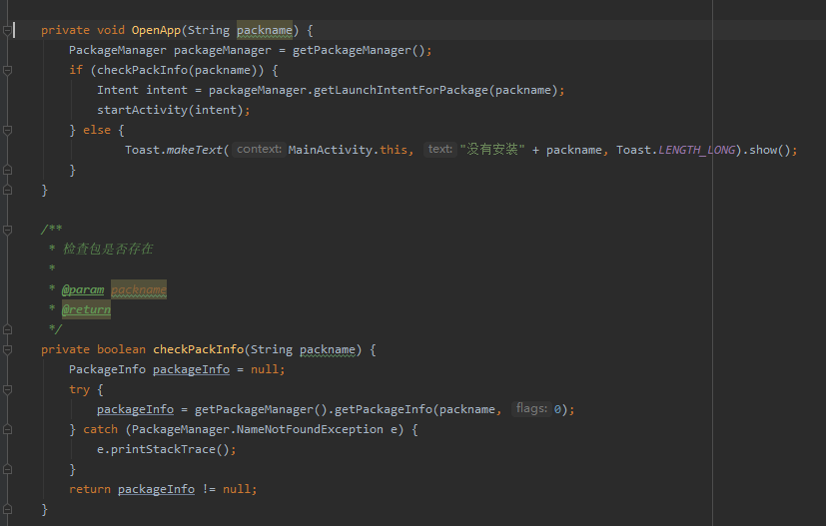The height and width of the screenshot is (526, 826).
Task: Click the 'text:' parameter hint
Action: pyautogui.click(x=439, y=150)
